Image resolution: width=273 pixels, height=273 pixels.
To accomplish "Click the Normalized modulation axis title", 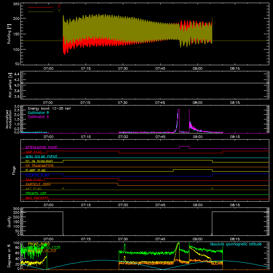I will 9,119.
